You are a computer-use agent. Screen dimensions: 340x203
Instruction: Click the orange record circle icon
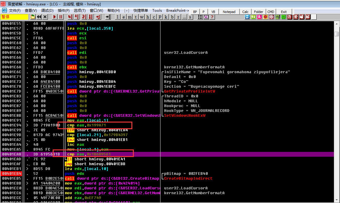266,17
